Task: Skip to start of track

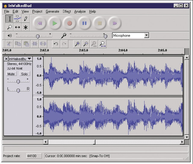Action: click(40, 23)
